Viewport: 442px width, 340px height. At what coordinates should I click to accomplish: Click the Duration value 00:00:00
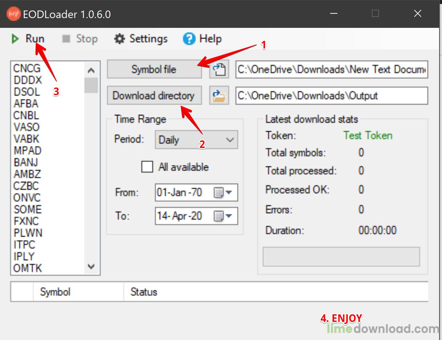377,230
